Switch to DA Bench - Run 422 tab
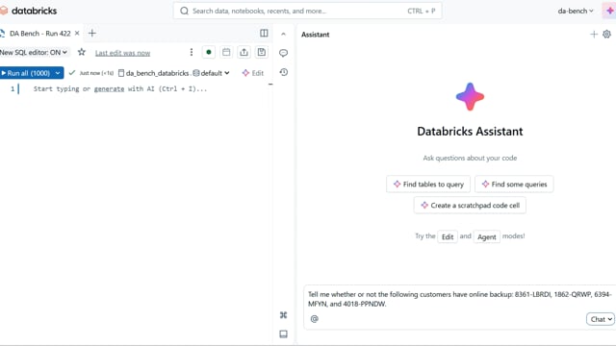This screenshot has height=346, width=616. click(39, 34)
